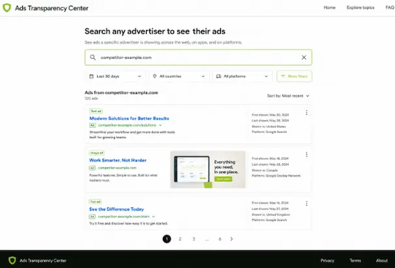395x268 pixels.
Task: Click the Text ad tag on Modern Solutions
Action: pos(96,111)
